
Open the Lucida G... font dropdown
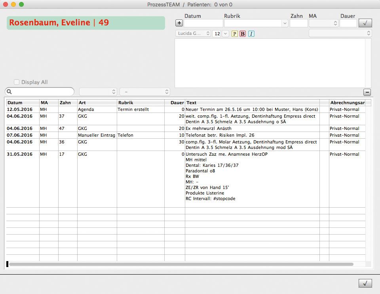tap(193, 34)
